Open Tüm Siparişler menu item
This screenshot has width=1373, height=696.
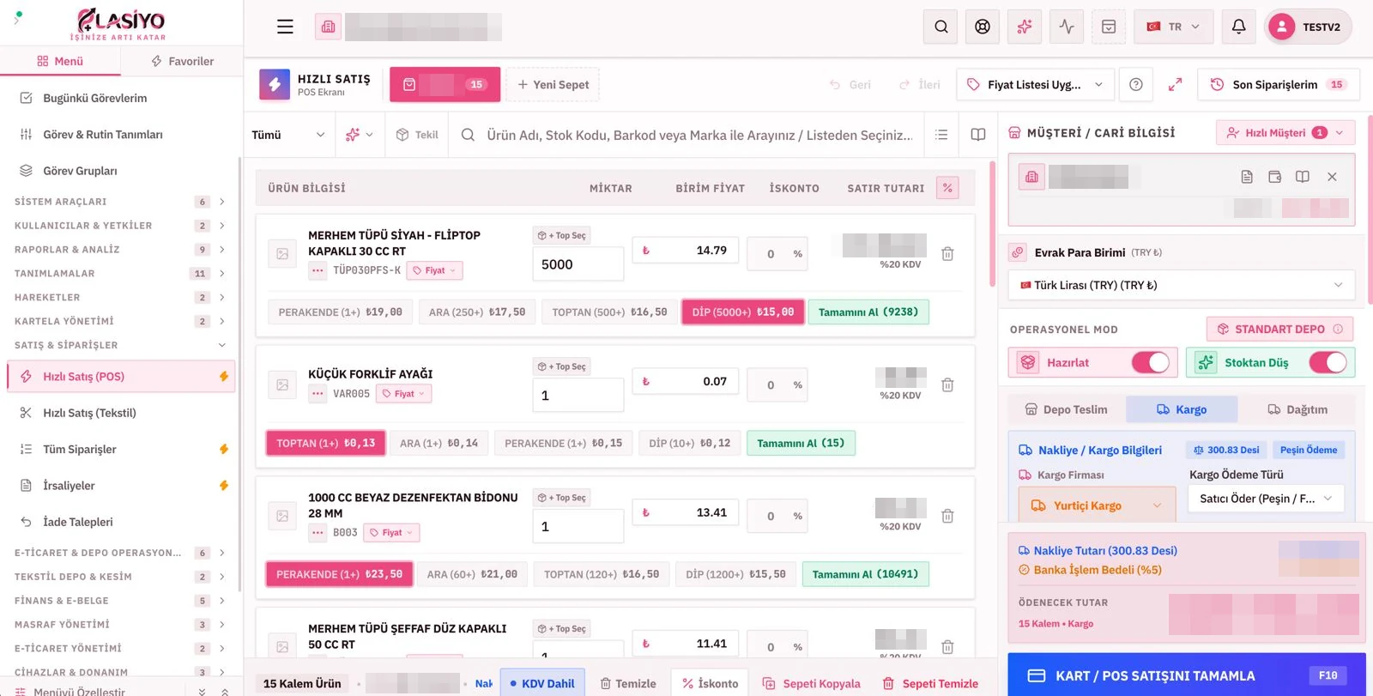click(x=121, y=449)
